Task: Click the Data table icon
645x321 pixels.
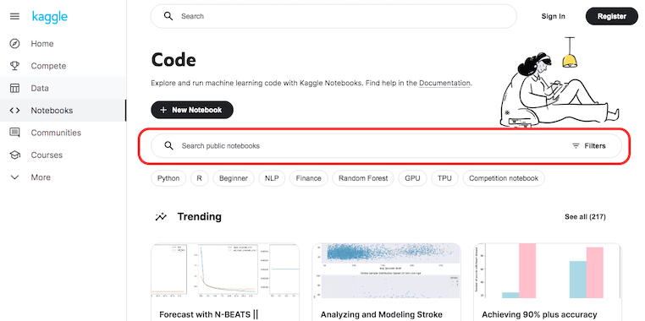Action: click(14, 88)
